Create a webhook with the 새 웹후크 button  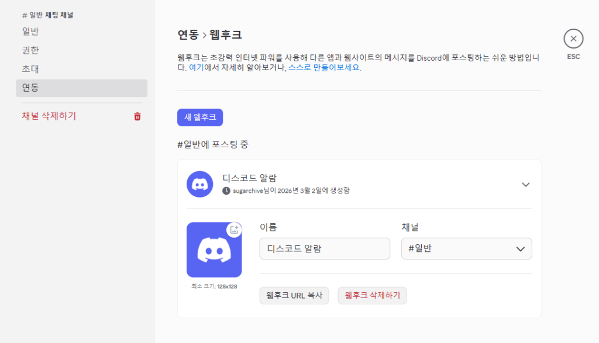coord(200,117)
